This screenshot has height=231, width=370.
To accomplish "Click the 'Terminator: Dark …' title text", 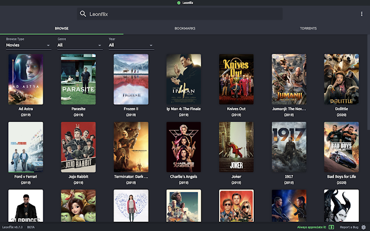I will 131,177.
